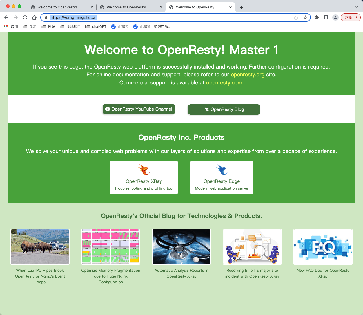Open the 学习 bookmarks folder
The height and width of the screenshot is (315, 363).
click(x=30, y=27)
